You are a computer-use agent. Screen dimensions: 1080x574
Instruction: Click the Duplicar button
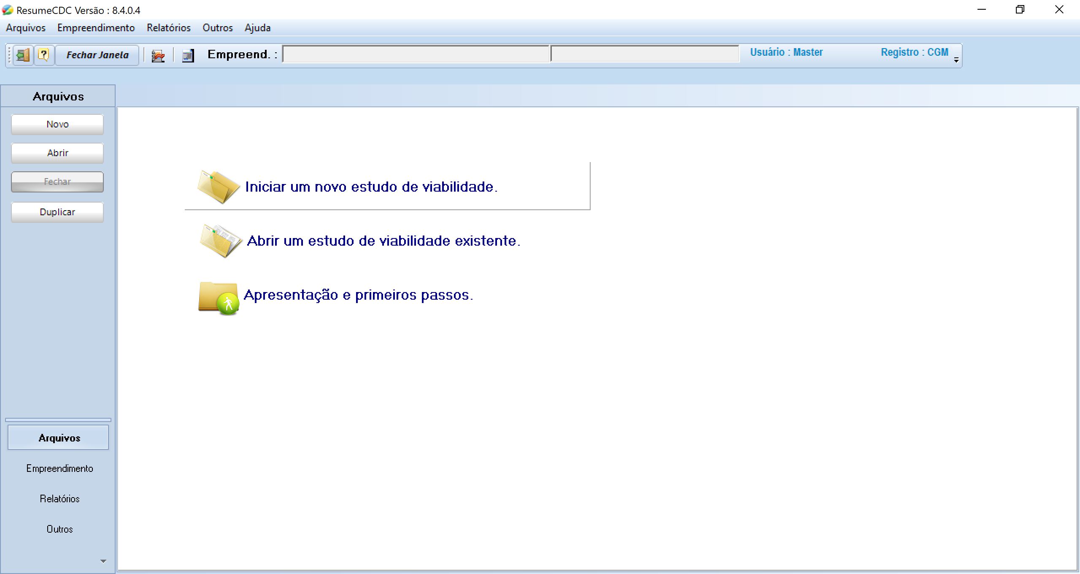tap(57, 212)
